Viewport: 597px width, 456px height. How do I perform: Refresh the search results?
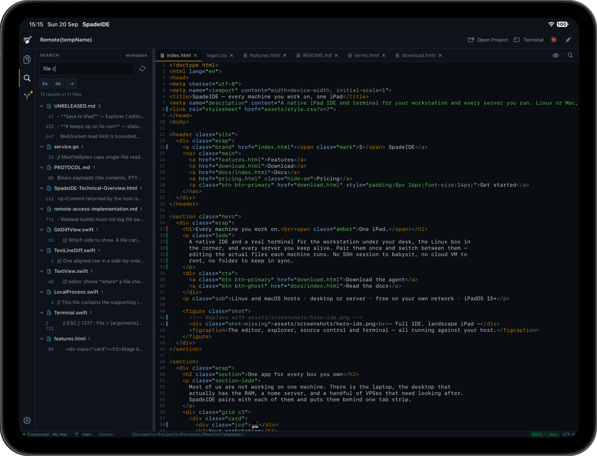click(142, 68)
